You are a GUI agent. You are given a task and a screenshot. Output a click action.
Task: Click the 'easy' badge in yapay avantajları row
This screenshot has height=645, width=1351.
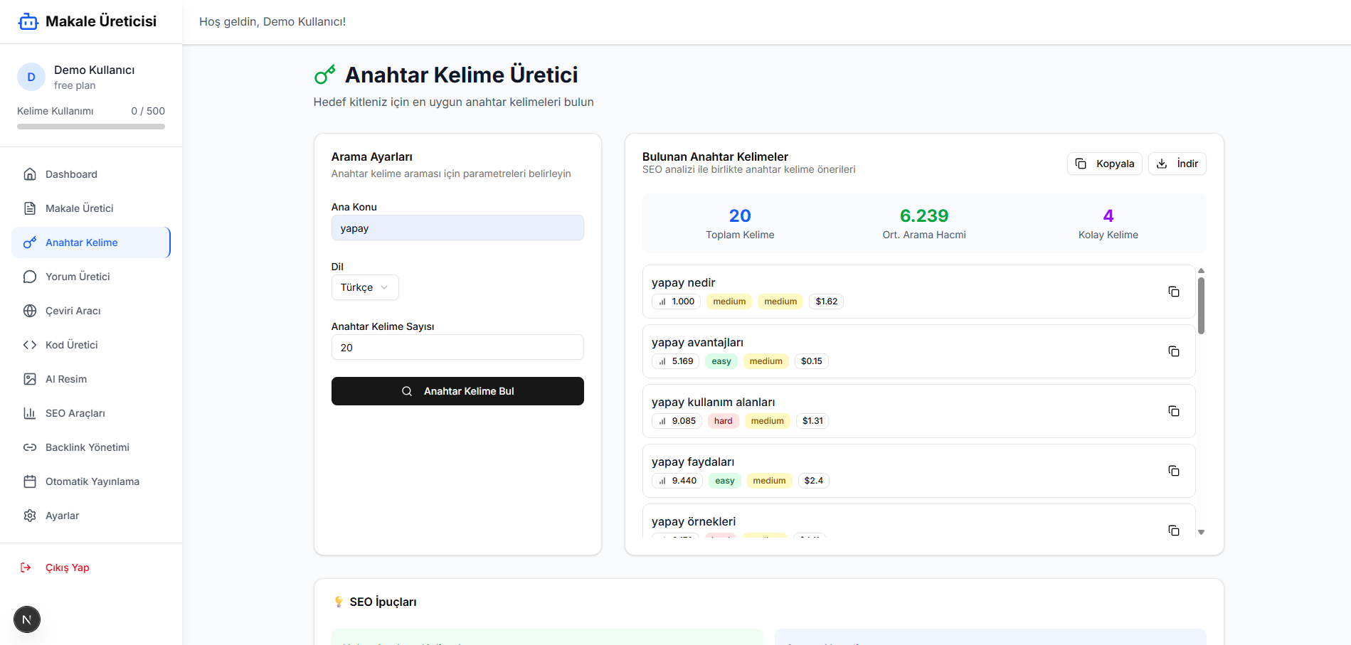(x=721, y=361)
